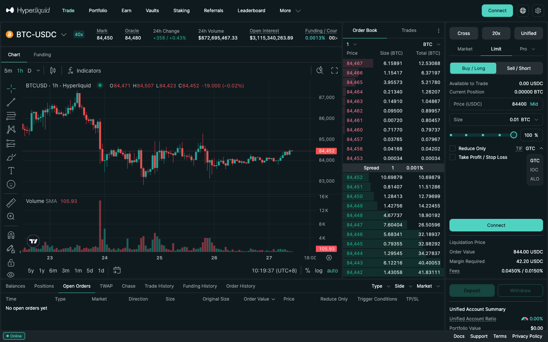548x342 pixels.
Task: Open settings gear in header
Action: click(538, 11)
